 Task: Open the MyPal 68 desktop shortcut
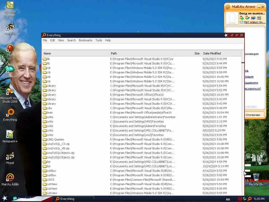[10, 27]
